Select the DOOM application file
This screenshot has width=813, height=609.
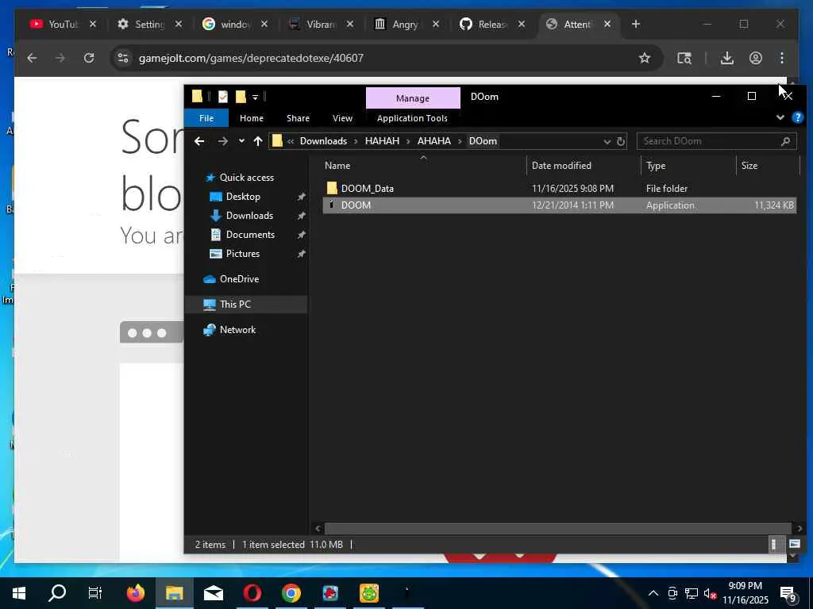tap(559, 205)
